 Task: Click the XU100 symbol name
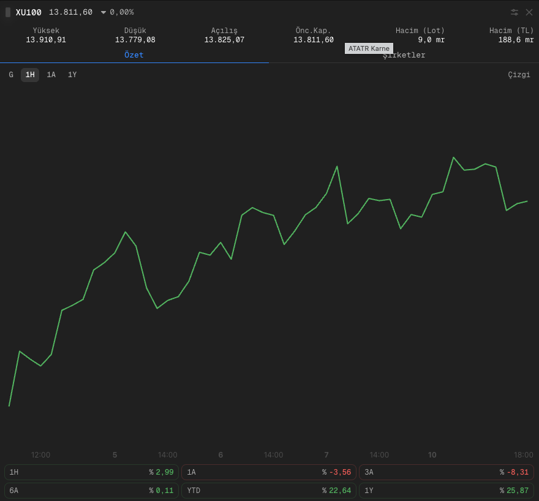[29, 12]
